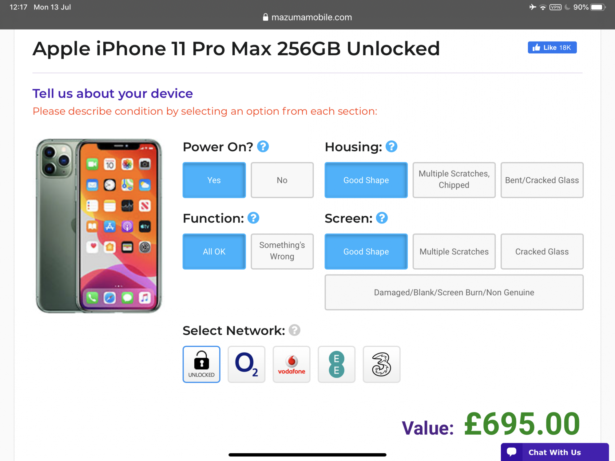
Task: Select the O2 network logo
Action: 246,364
